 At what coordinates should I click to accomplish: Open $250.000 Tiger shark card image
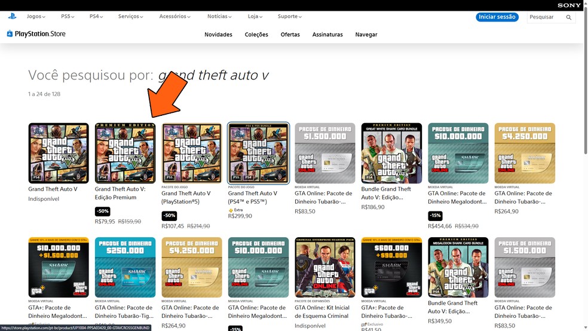click(125, 267)
